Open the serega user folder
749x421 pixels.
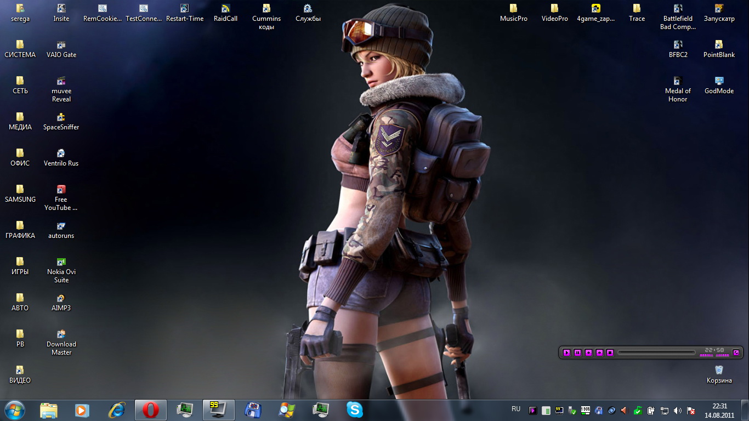(20, 13)
